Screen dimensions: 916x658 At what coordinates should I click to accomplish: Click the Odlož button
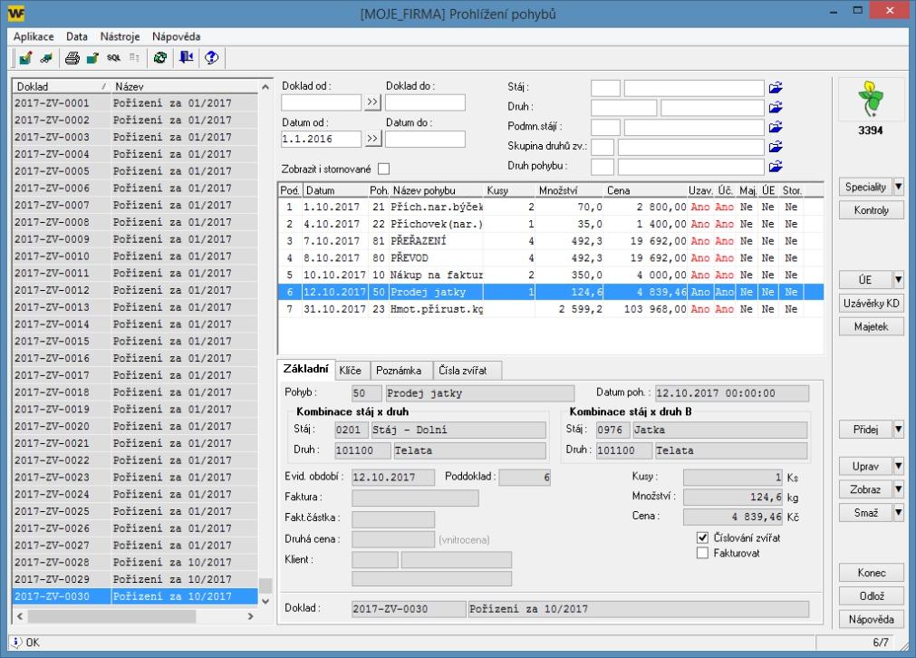coord(871,596)
